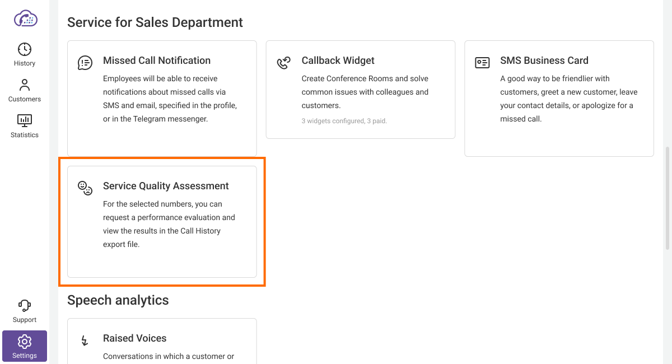672x364 pixels.
Task: Open the Support headset icon
Action: (25, 306)
